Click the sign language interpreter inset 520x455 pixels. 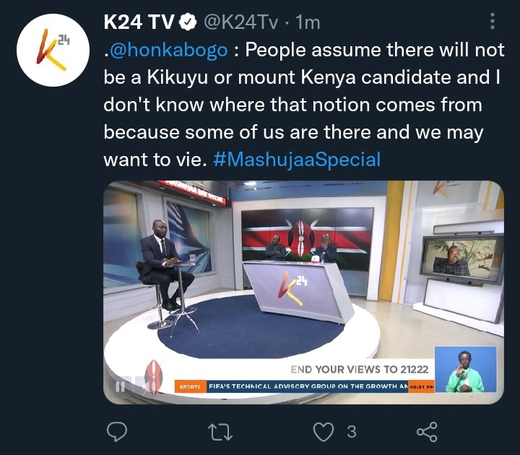(x=466, y=369)
